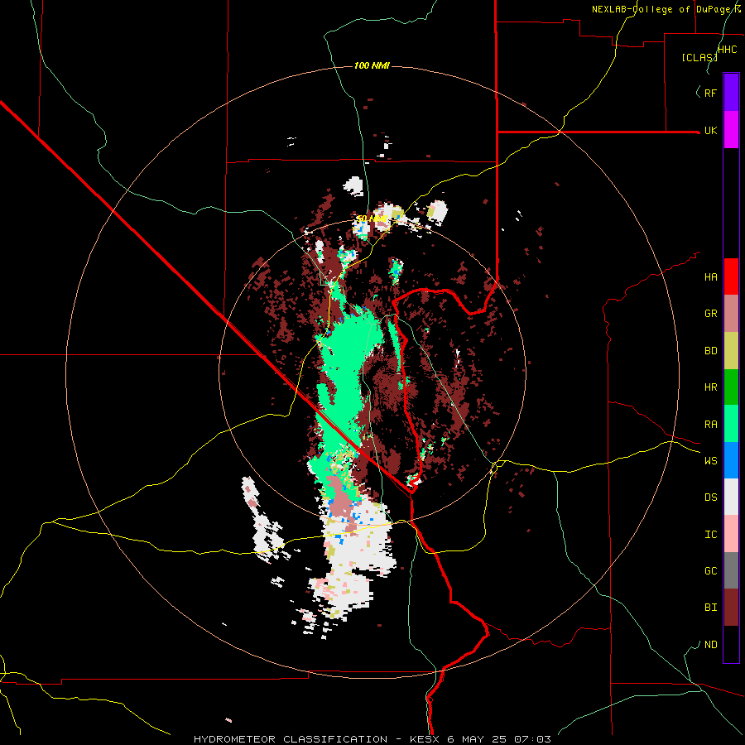Click the DS legend label

[711, 497]
